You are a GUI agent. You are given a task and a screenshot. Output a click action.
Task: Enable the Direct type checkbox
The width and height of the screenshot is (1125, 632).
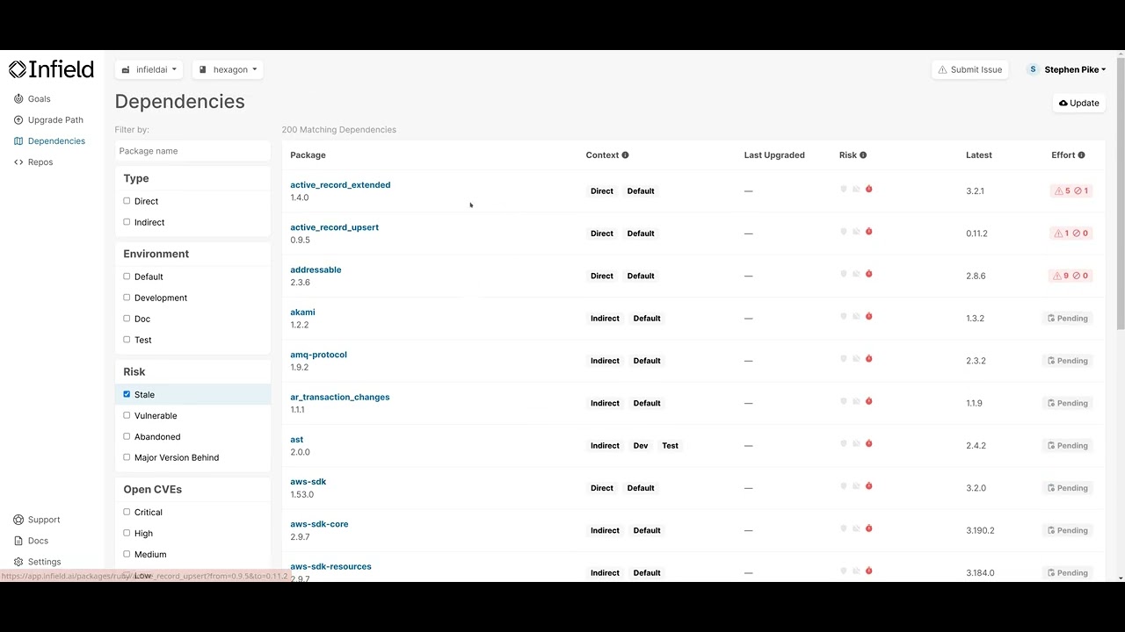127,201
